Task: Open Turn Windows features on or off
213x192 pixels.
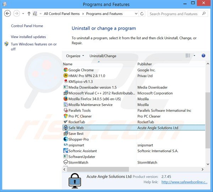Action: tap(34, 47)
